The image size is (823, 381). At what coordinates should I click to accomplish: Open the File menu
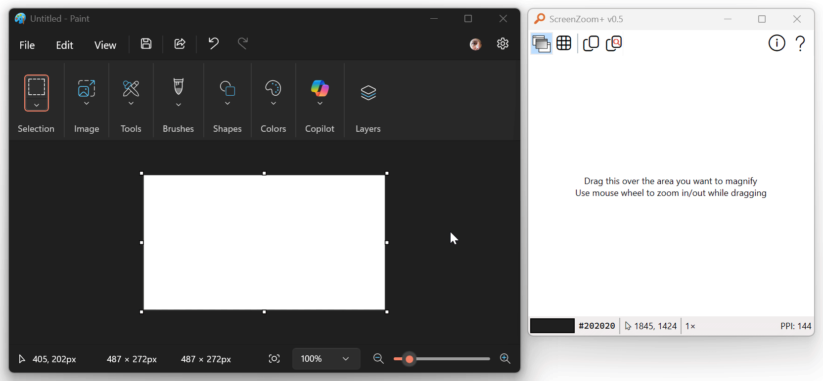coord(27,45)
